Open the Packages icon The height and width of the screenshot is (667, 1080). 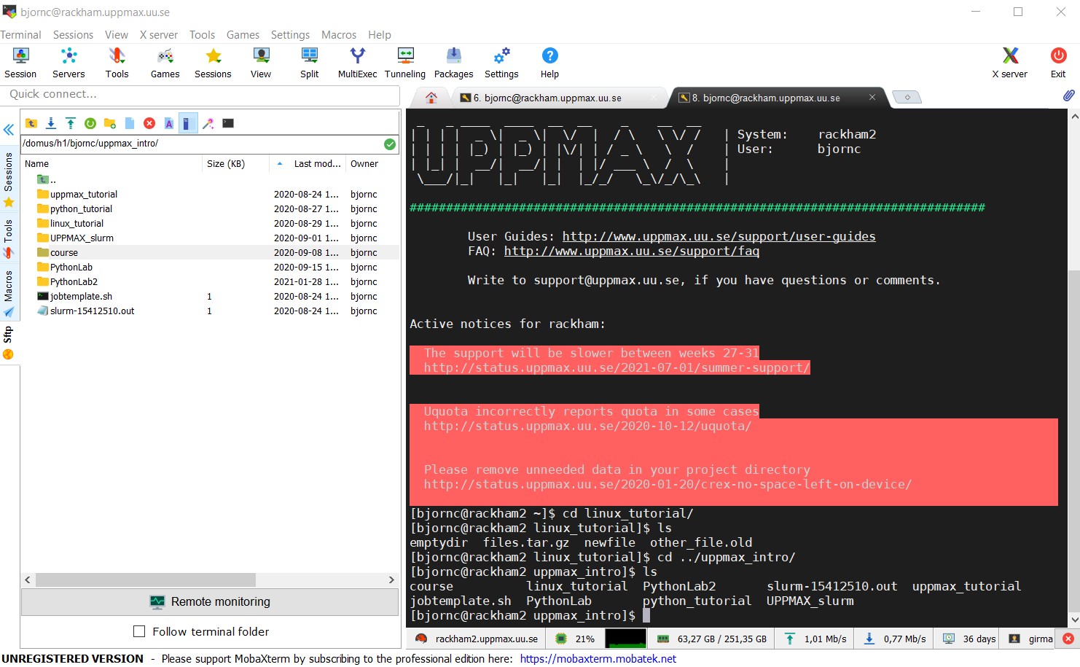coord(453,63)
